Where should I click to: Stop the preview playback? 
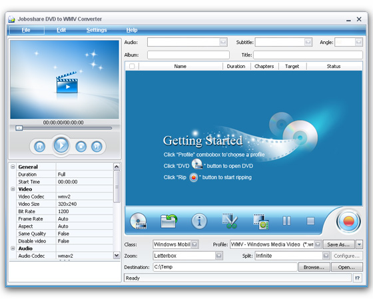click(x=81, y=147)
